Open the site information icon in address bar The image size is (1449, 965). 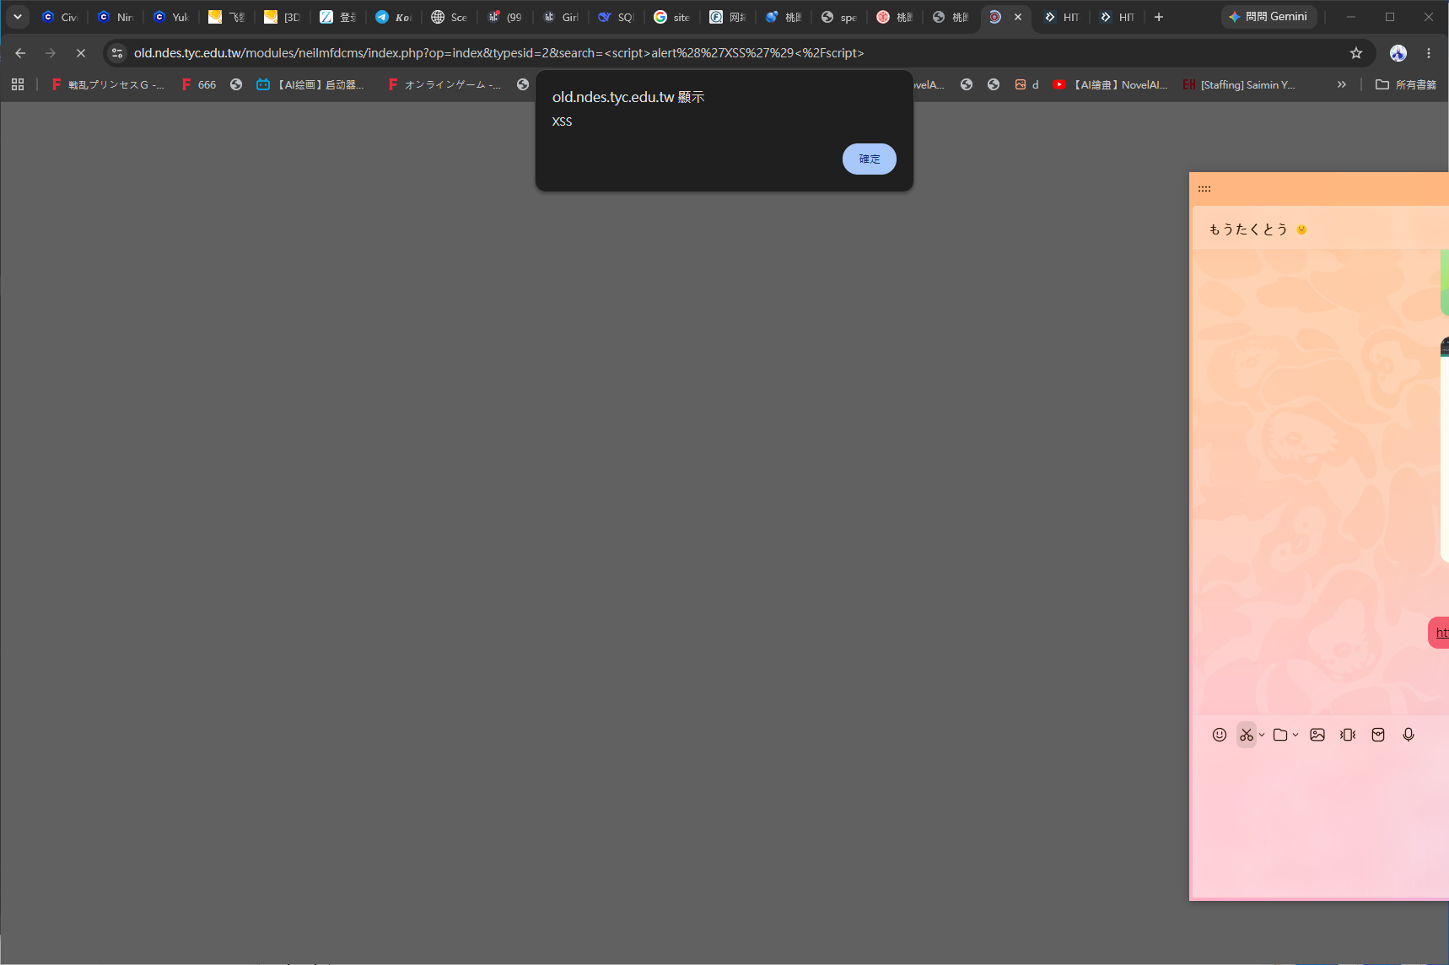coord(117,53)
